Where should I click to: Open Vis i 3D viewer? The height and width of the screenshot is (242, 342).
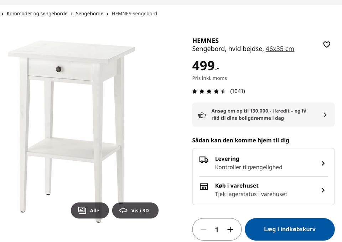click(x=135, y=211)
